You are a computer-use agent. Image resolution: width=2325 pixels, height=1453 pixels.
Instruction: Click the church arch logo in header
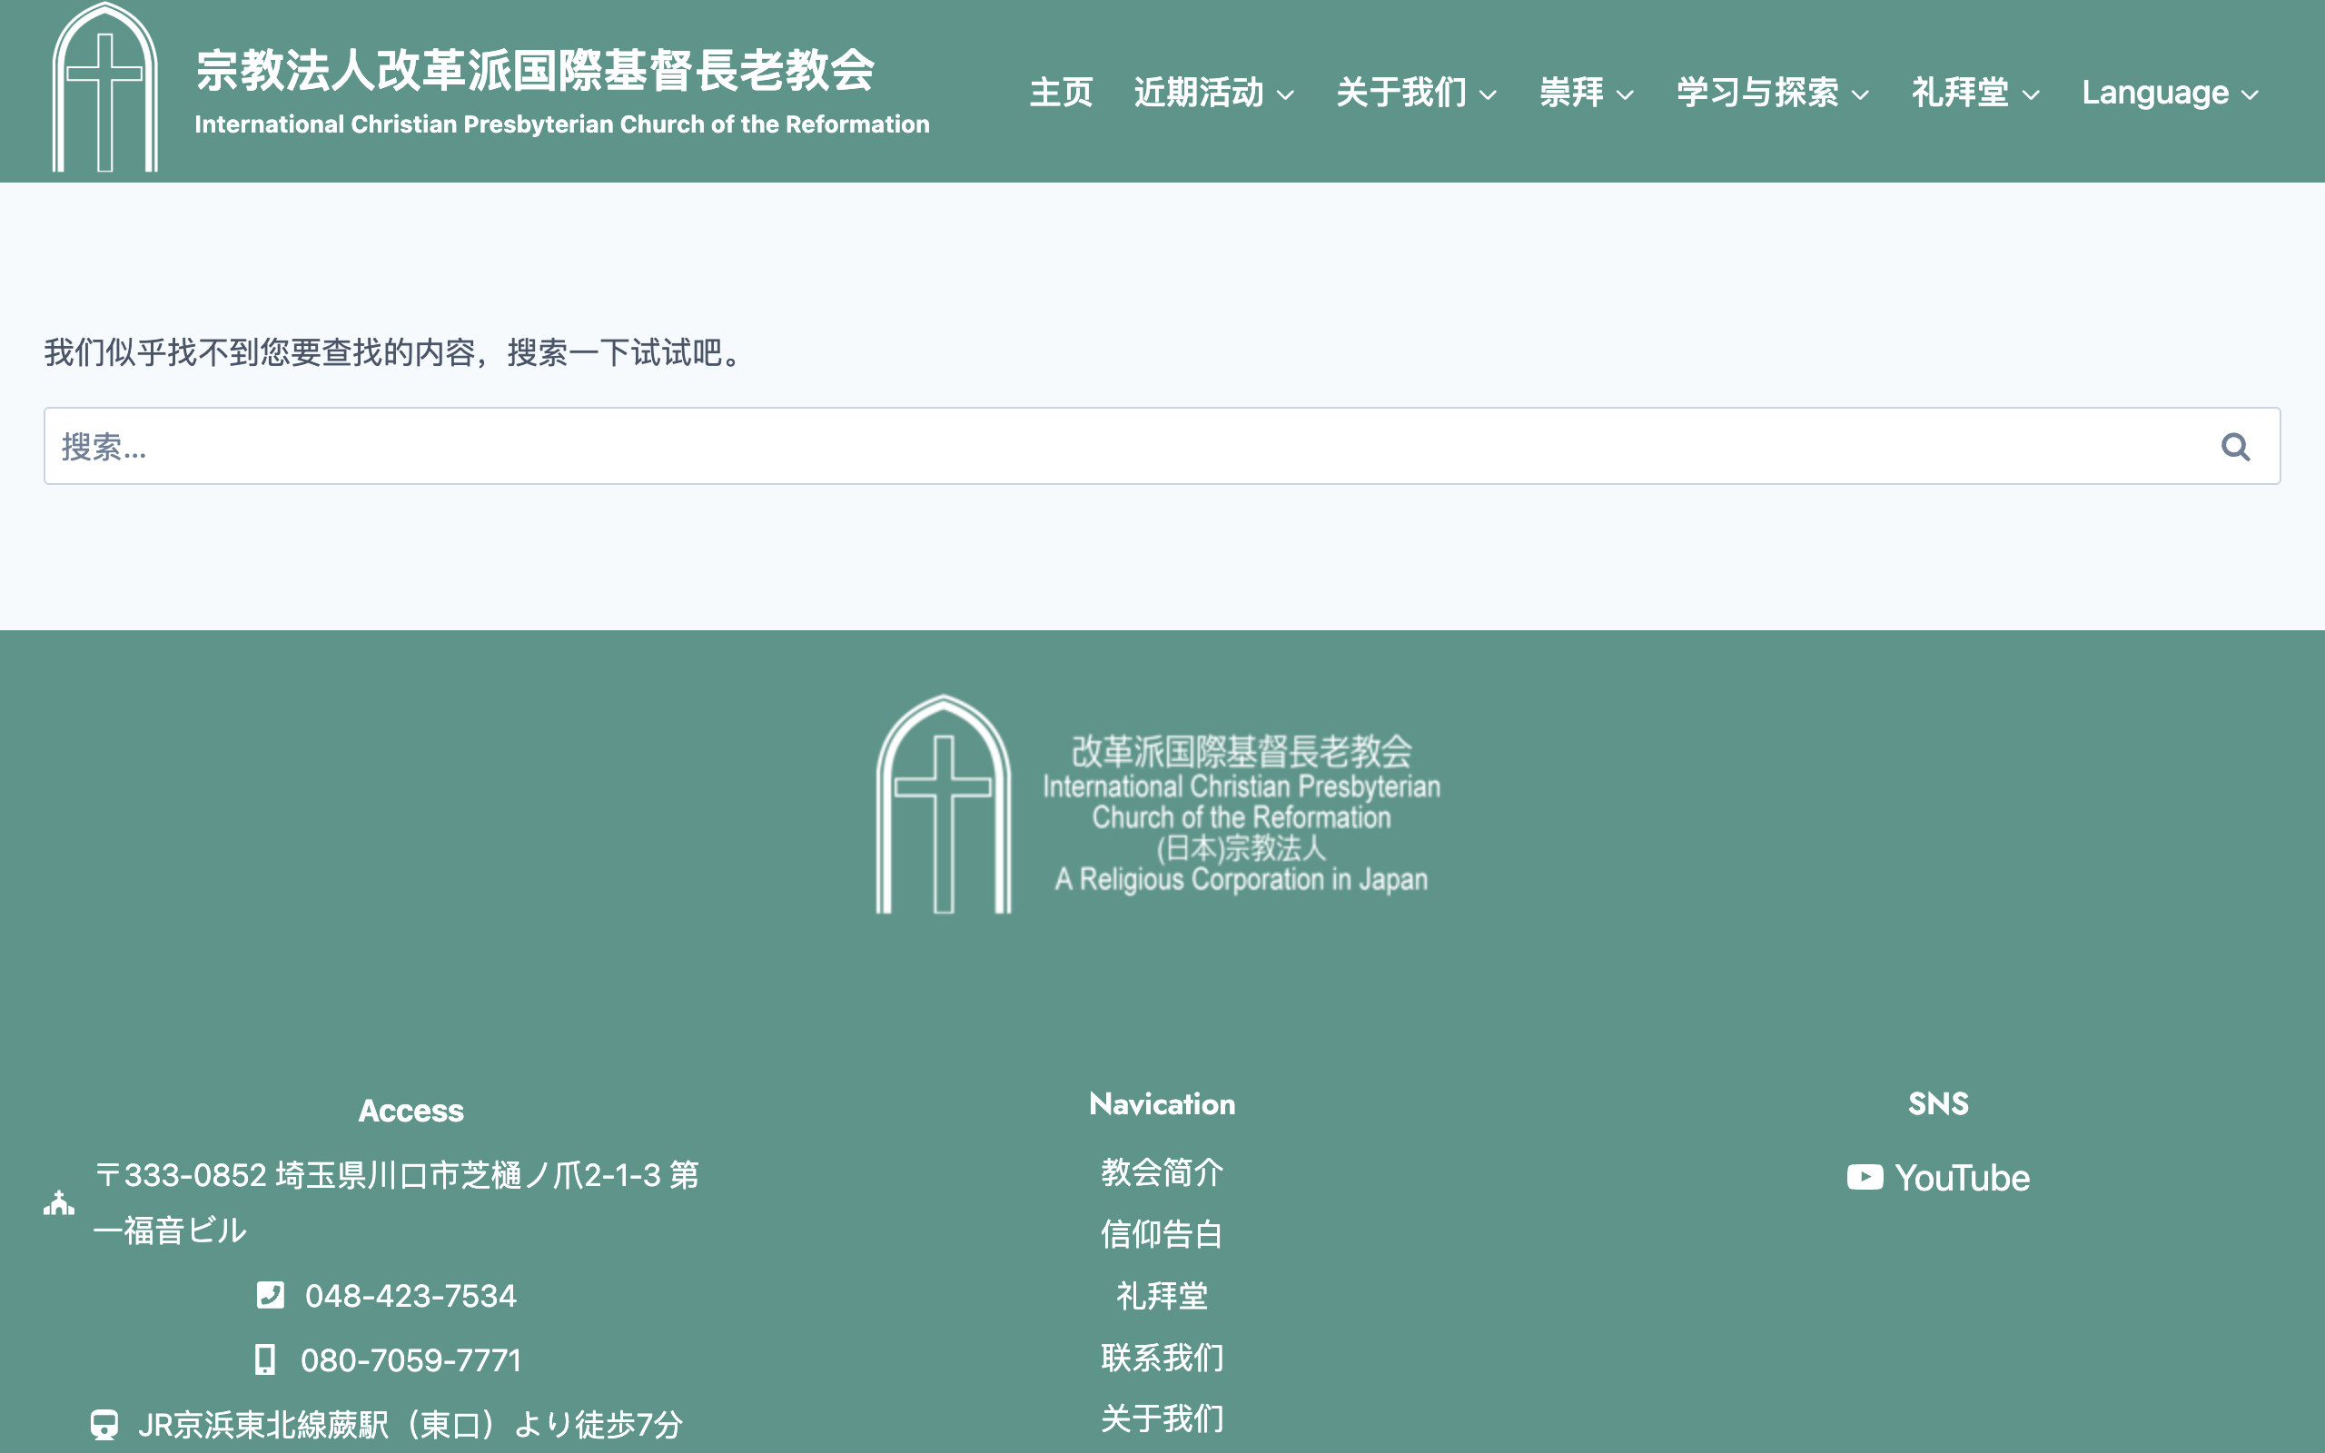tap(104, 87)
